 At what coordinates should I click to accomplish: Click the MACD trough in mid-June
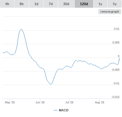tap(51, 84)
